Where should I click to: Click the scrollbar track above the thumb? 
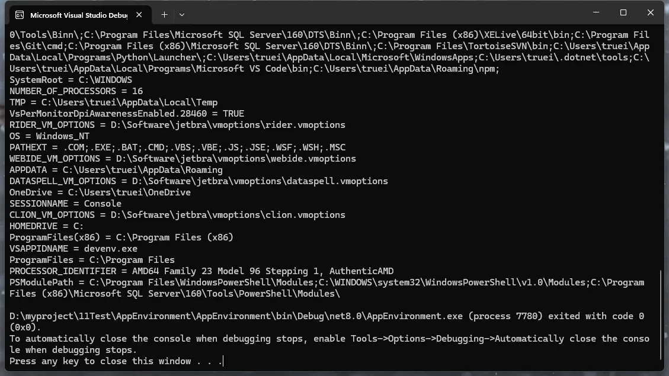[661, 148]
